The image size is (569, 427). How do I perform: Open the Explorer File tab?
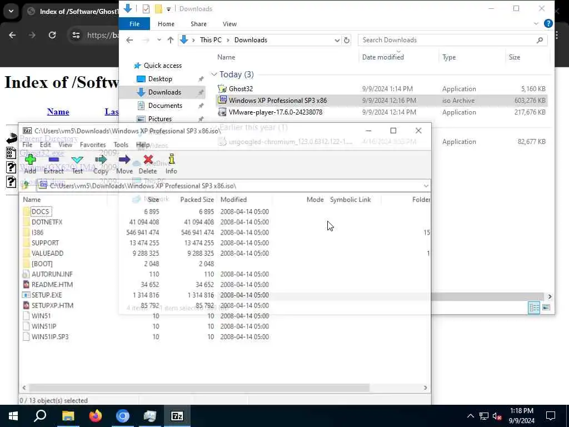[x=134, y=23]
